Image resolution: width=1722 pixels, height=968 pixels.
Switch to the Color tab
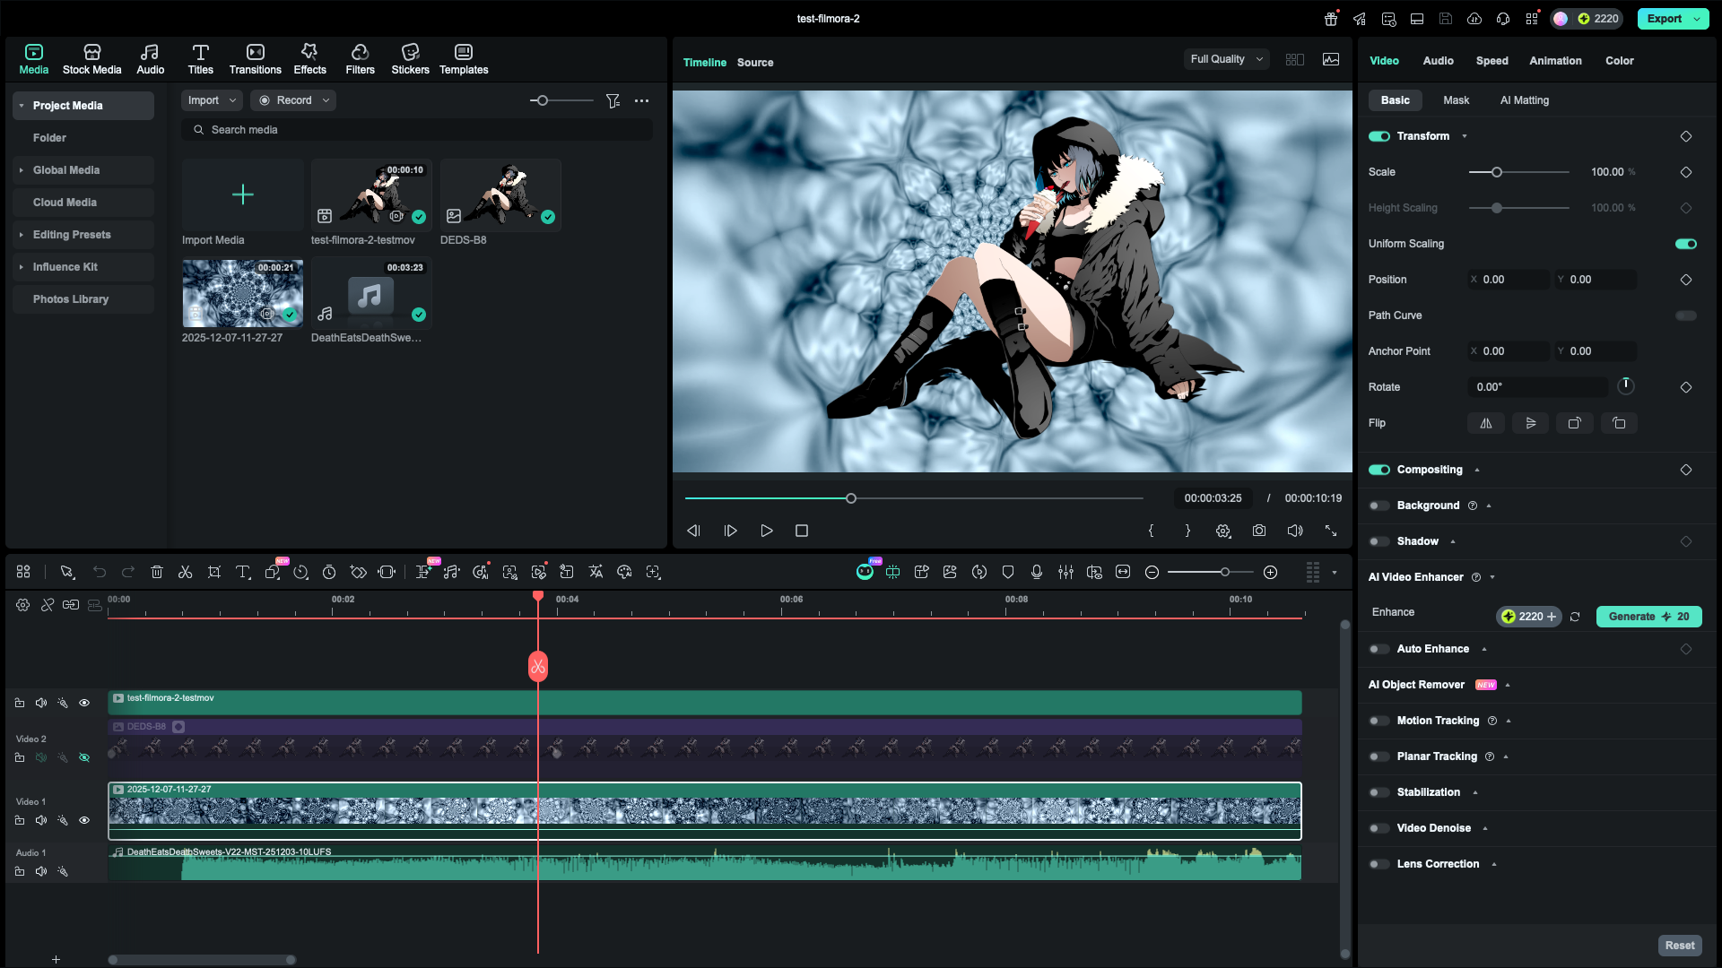pos(1619,61)
